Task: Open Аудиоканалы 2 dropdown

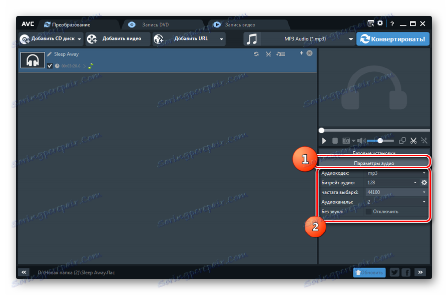Action: pyautogui.click(x=396, y=202)
